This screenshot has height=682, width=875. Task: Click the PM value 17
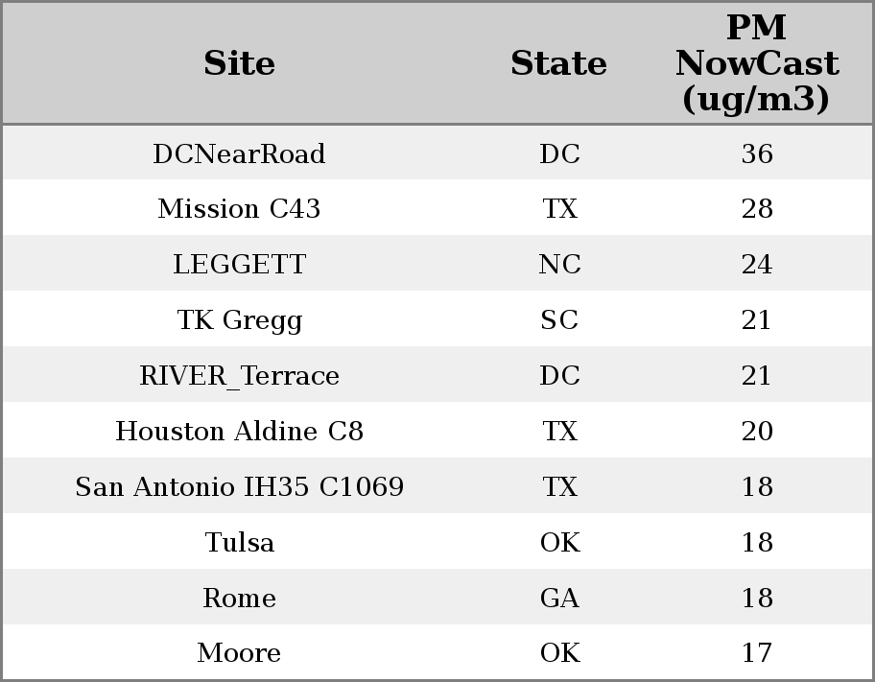point(757,653)
